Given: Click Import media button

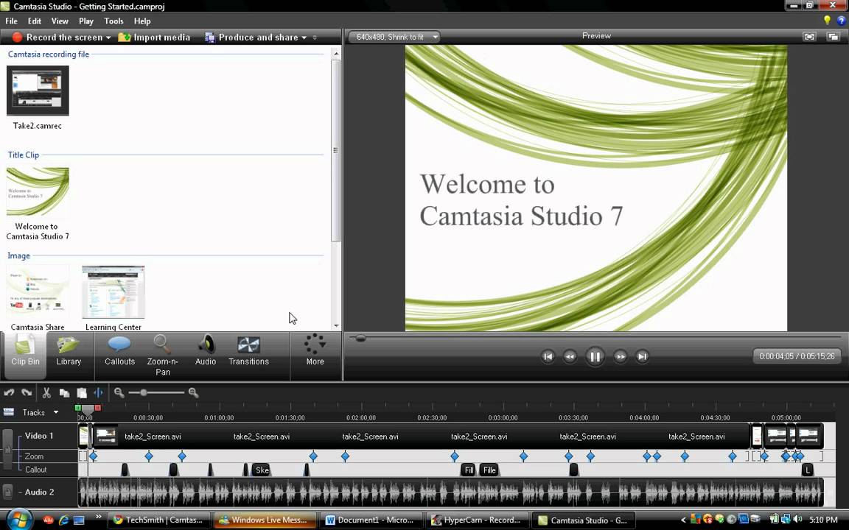Looking at the screenshot, I should pos(154,38).
